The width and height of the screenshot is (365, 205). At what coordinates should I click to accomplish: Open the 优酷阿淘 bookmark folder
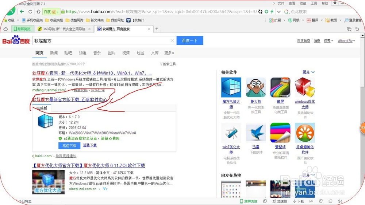pos(74,20)
